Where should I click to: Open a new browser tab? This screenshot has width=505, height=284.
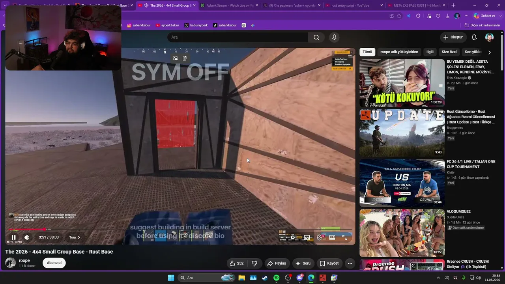[x=453, y=6]
